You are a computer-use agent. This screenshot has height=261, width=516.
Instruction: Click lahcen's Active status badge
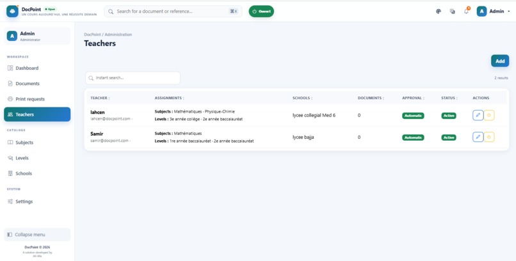pos(449,116)
